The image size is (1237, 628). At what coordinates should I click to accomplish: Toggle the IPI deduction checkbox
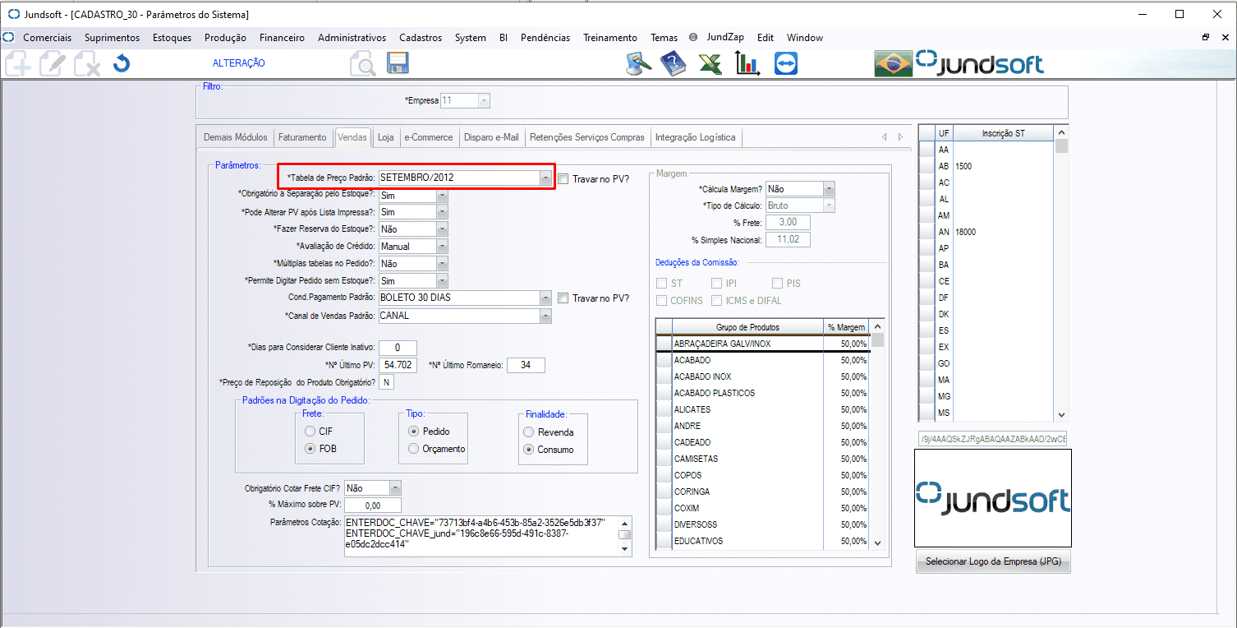tap(717, 284)
